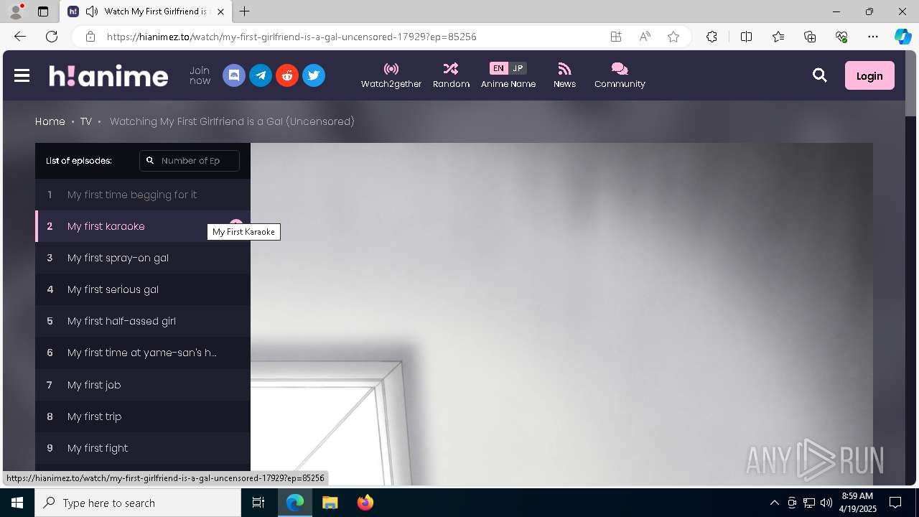Viewport: 919px width, 517px height.
Task: Select episode 1 My first time begging for it
Action: pyautogui.click(x=143, y=195)
